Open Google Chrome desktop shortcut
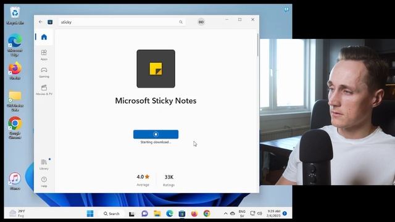The height and width of the screenshot is (222, 395). pyautogui.click(x=15, y=128)
